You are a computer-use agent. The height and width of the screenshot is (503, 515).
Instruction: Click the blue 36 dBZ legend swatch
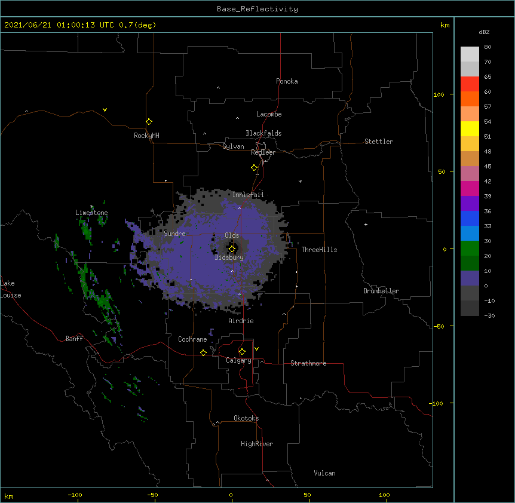pos(470,218)
